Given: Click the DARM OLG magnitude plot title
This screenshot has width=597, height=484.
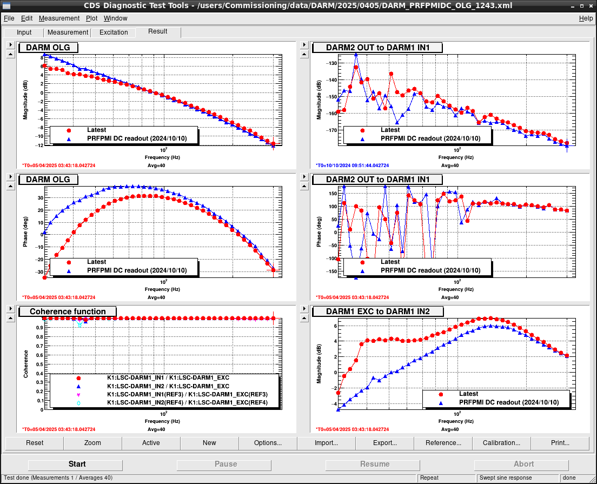Looking at the screenshot, I should (48, 48).
